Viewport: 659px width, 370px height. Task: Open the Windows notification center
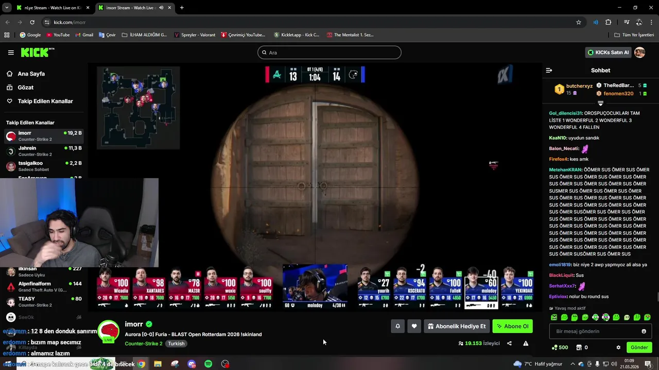tap(648, 364)
